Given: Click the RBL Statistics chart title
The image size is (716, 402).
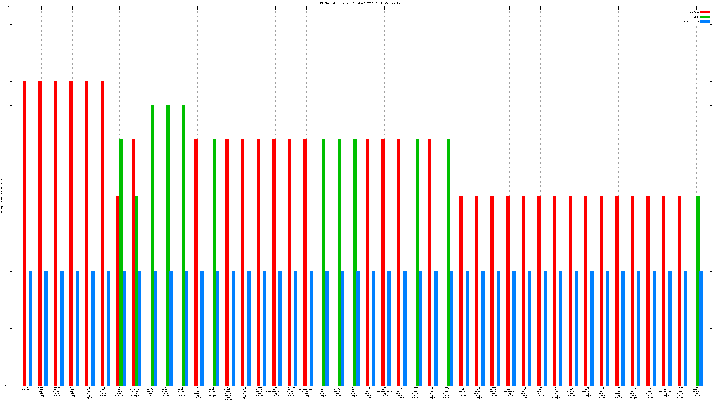Looking at the screenshot, I should 361,3.
